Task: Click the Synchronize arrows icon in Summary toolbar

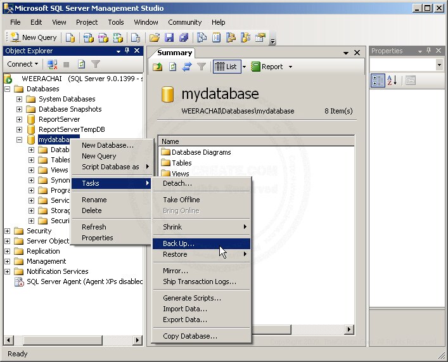Action: 187,67
